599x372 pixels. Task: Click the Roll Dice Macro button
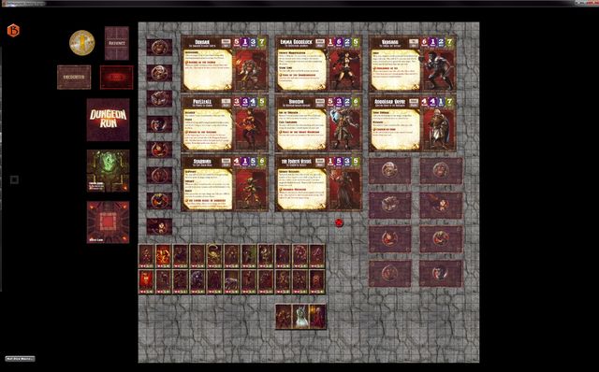click(x=21, y=359)
